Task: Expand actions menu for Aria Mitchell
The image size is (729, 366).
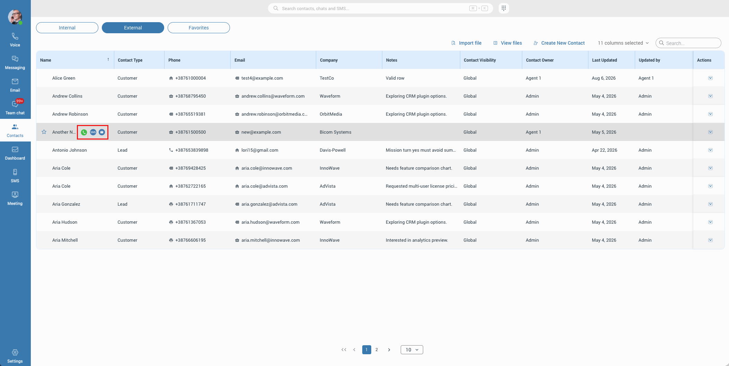Action: [x=710, y=240]
